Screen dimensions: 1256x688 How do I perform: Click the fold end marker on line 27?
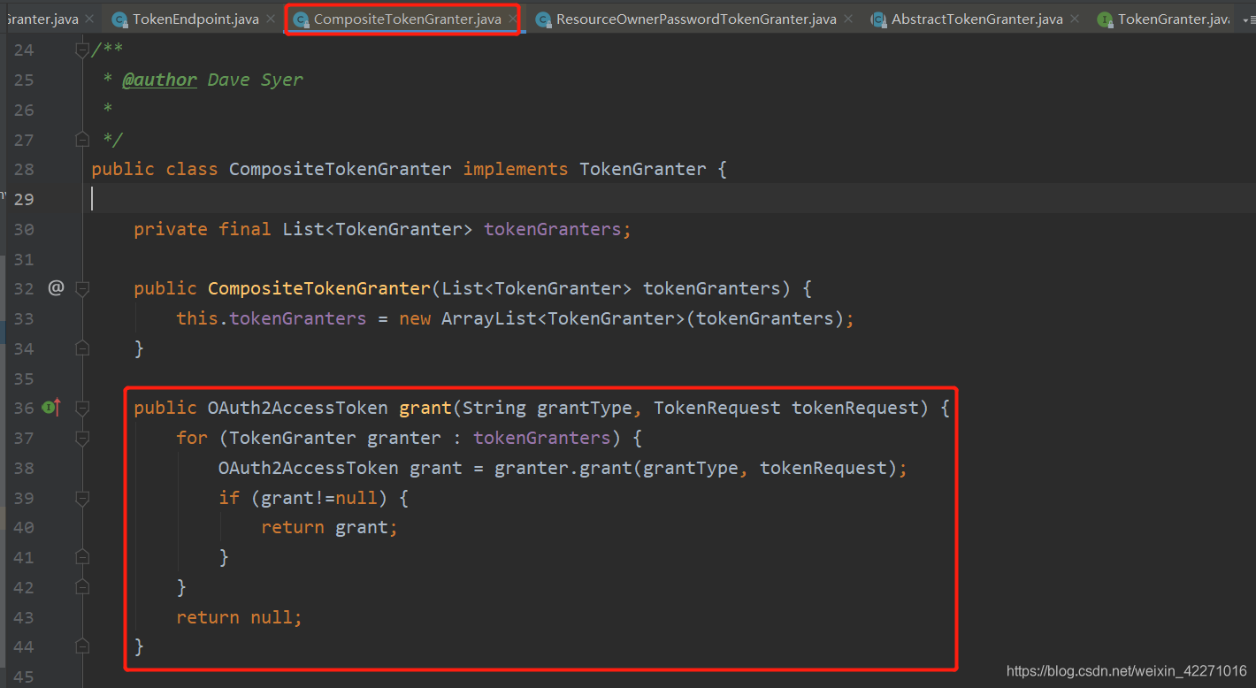click(x=82, y=140)
